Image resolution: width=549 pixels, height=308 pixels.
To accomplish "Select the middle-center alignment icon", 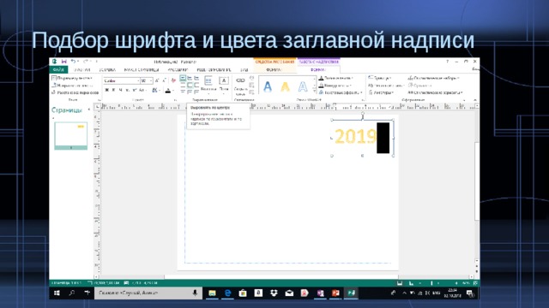I will (x=190, y=86).
